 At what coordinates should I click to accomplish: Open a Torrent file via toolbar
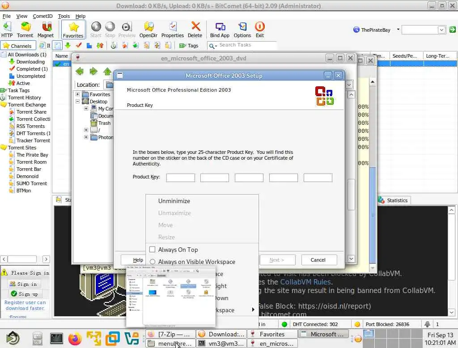pyautogui.click(x=25, y=30)
